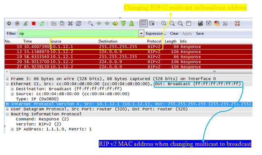Close the capture file with X icon

(x=70, y=23)
